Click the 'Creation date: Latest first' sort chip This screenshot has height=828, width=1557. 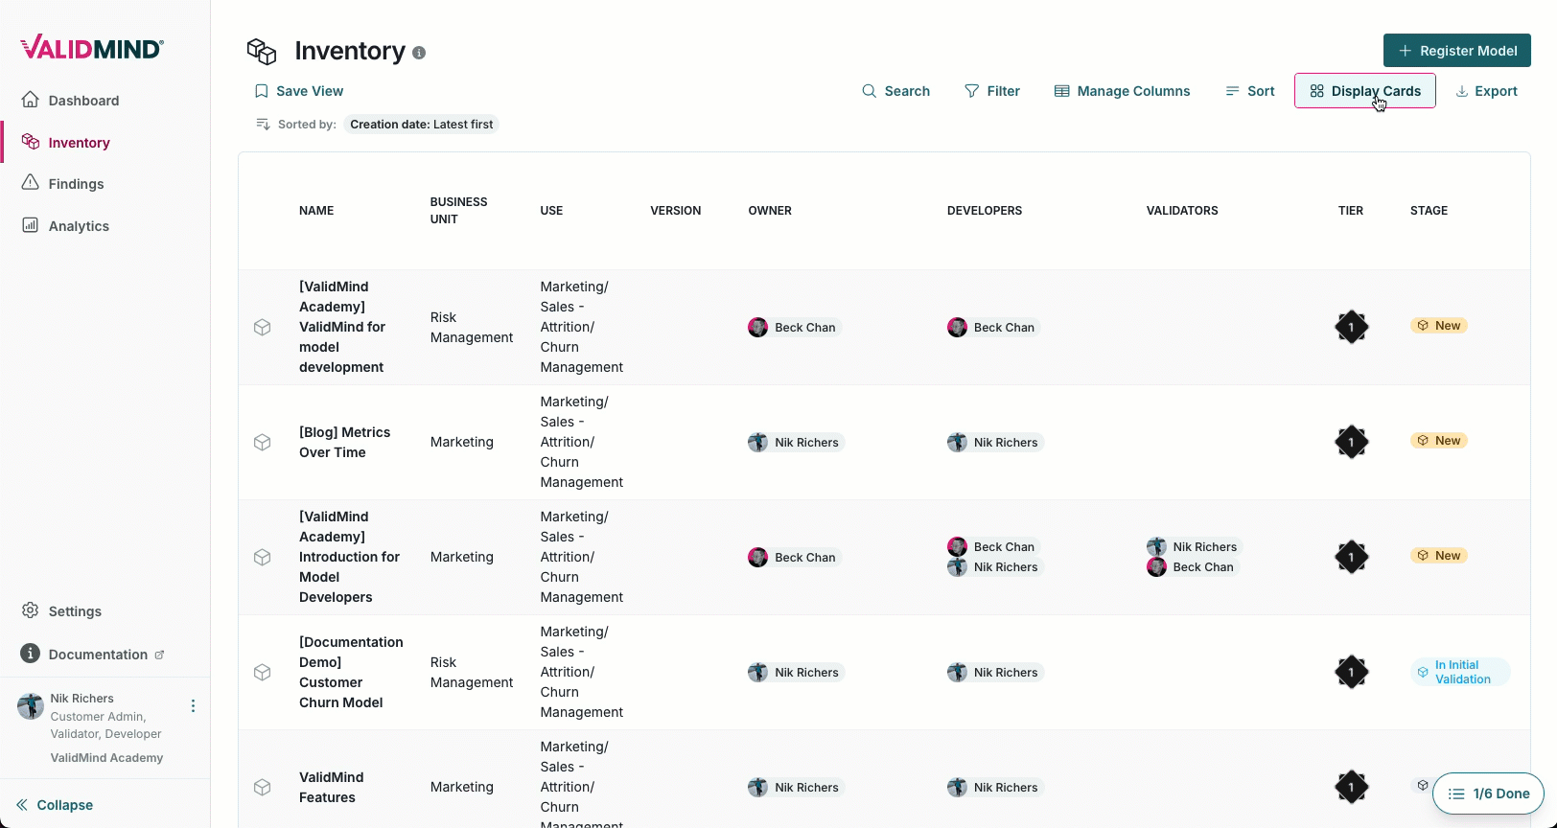[422, 124]
